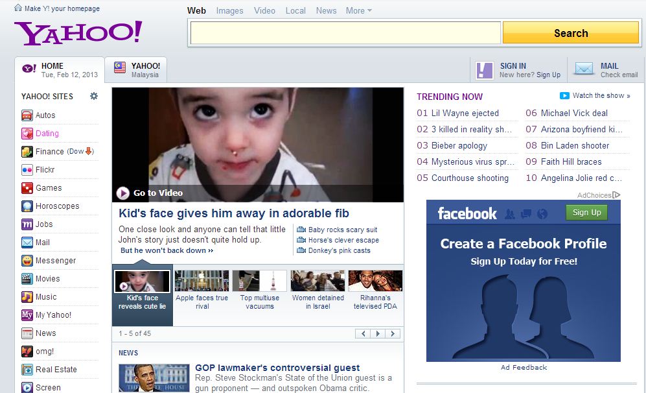
Task: Click the Obama news story thumbnail
Action: tap(154, 377)
